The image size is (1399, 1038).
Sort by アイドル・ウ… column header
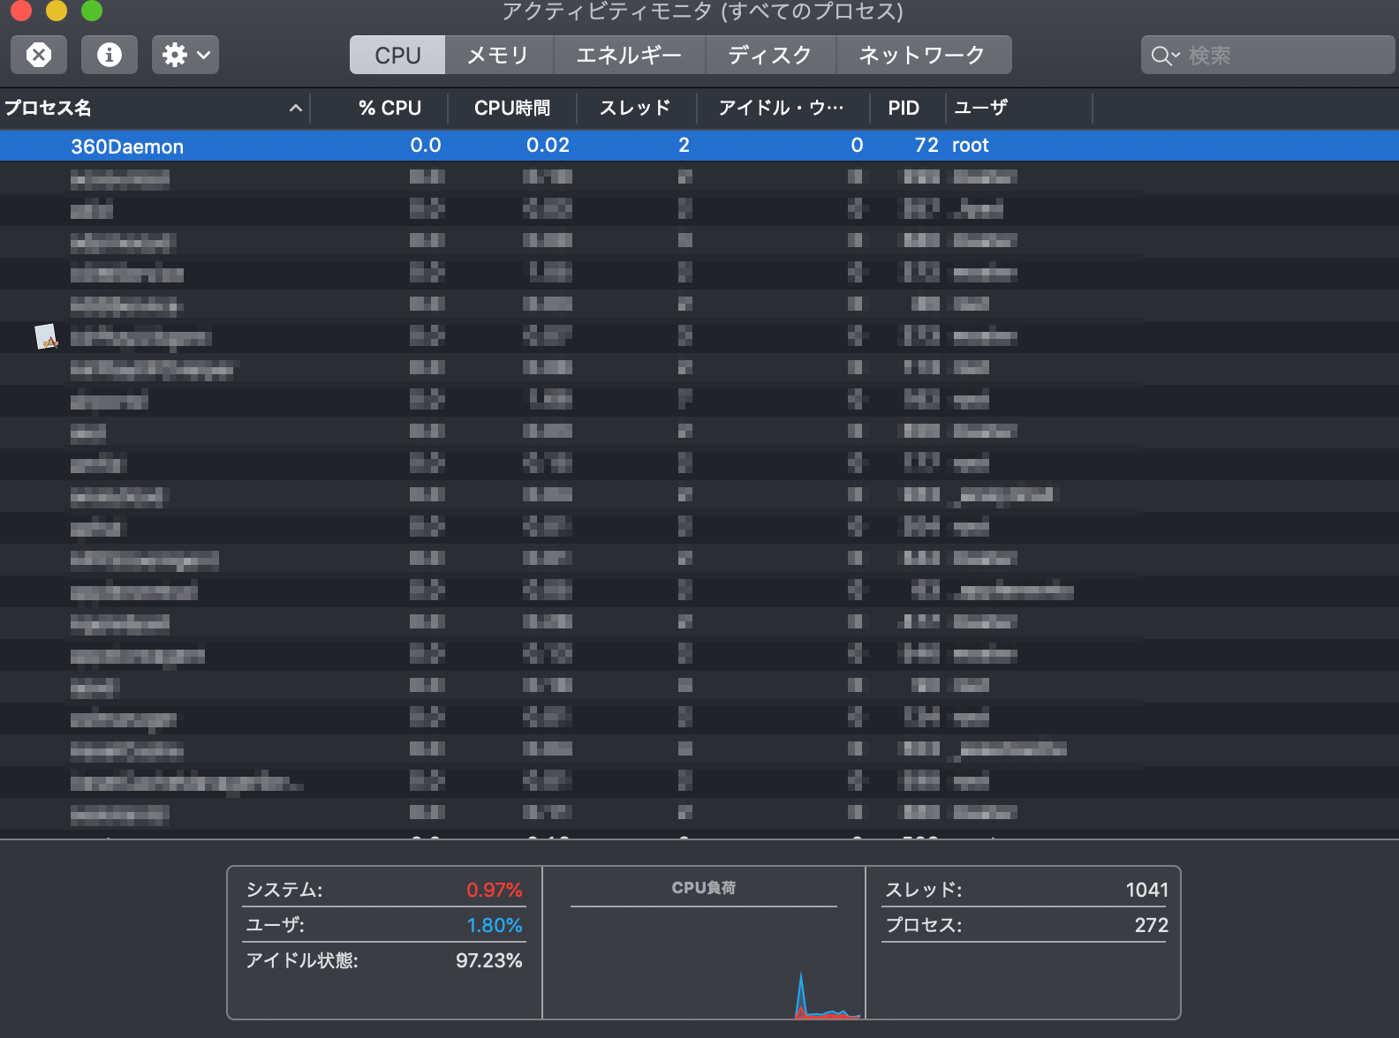click(781, 108)
